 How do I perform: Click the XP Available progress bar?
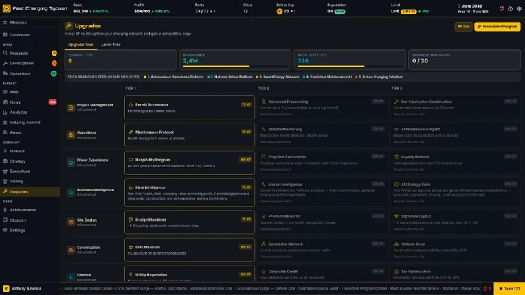pos(235,66)
